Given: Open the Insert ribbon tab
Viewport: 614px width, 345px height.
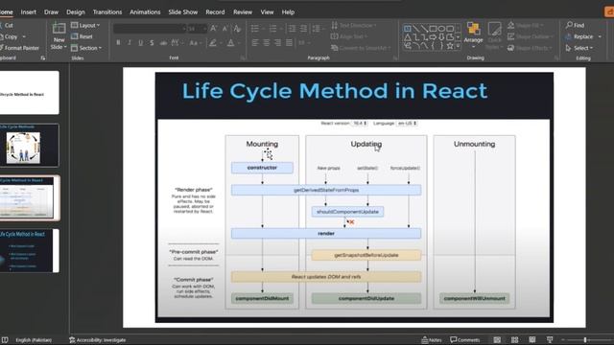Looking at the screenshot, I should coord(28,12).
